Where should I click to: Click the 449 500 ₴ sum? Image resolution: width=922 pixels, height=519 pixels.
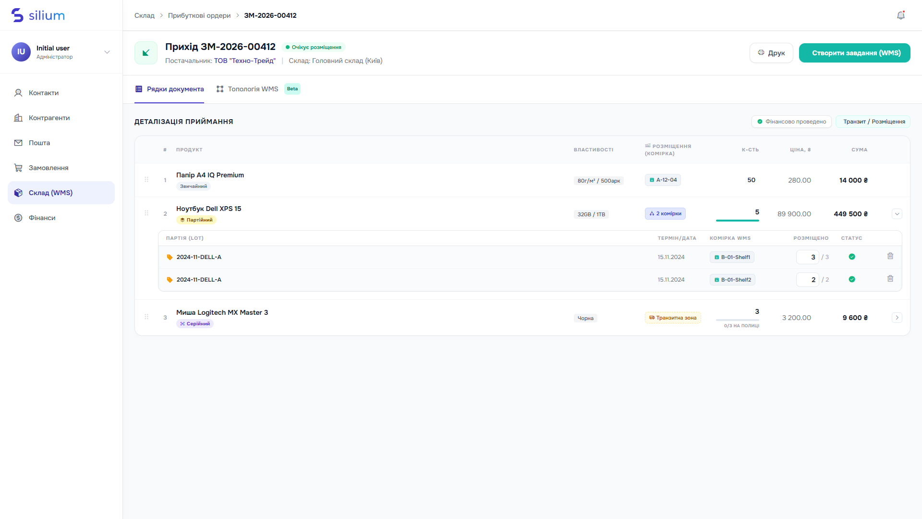pyautogui.click(x=851, y=214)
